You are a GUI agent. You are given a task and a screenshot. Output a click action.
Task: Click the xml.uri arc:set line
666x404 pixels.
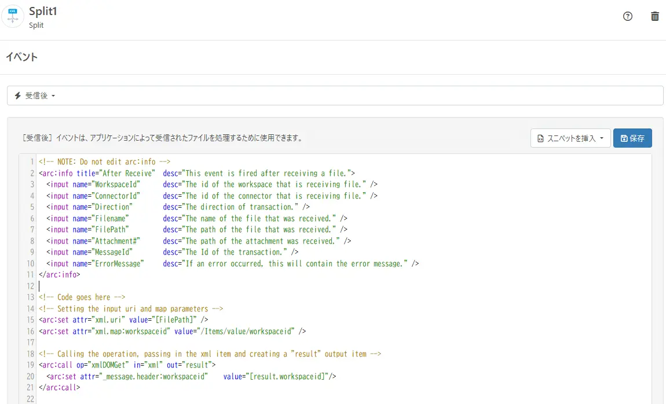tap(123, 320)
